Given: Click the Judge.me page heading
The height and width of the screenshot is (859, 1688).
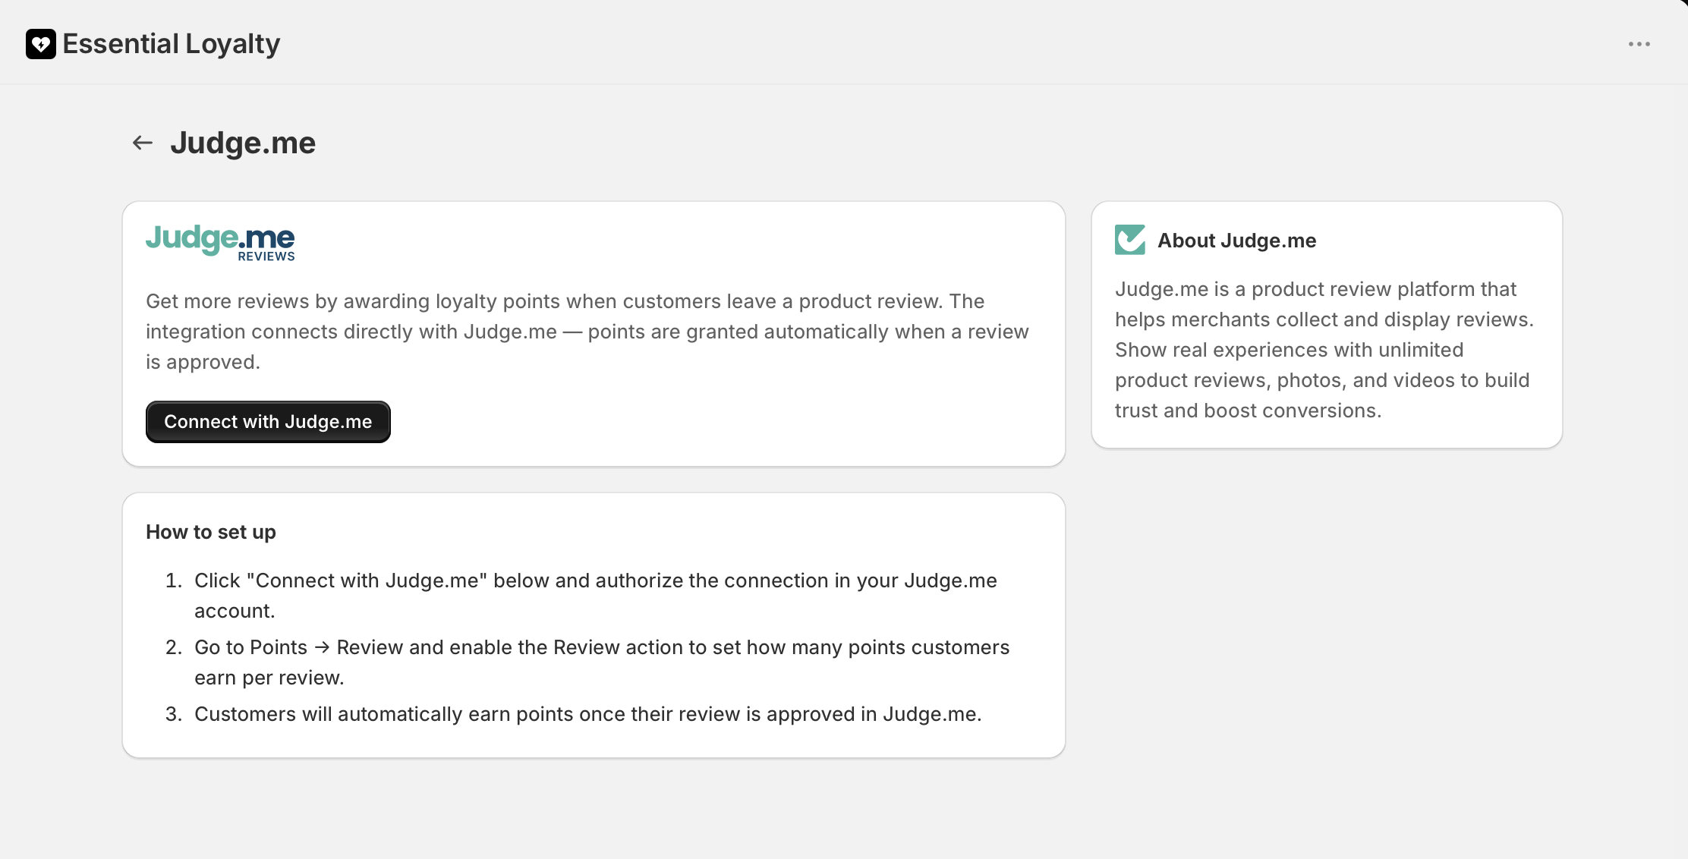Looking at the screenshot, I should click(x=243, y=143).
